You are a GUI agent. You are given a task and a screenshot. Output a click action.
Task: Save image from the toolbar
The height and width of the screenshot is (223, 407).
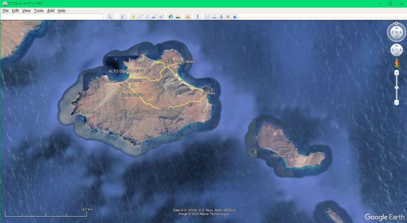[221, 17]
